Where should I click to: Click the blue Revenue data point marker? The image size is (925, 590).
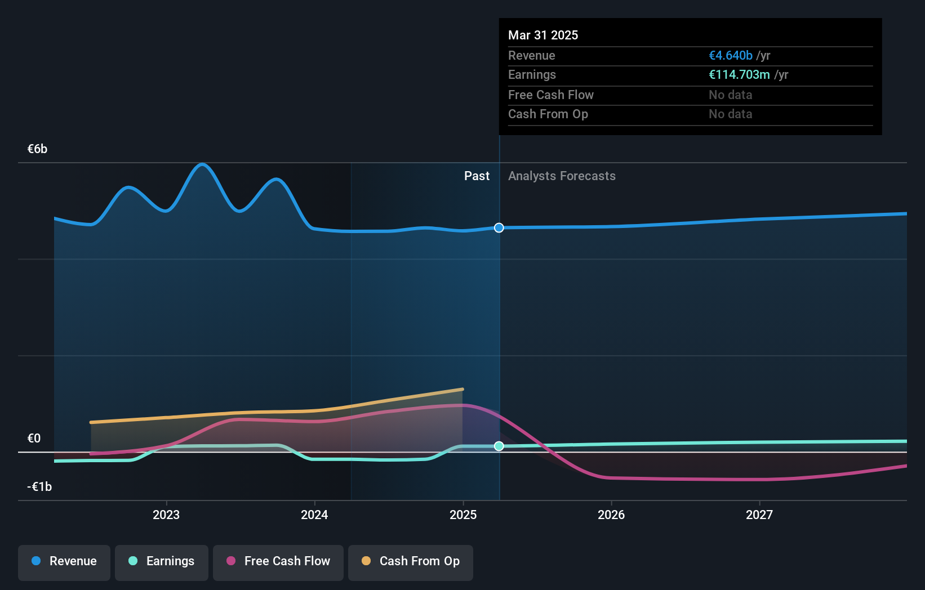click(499, 228)
